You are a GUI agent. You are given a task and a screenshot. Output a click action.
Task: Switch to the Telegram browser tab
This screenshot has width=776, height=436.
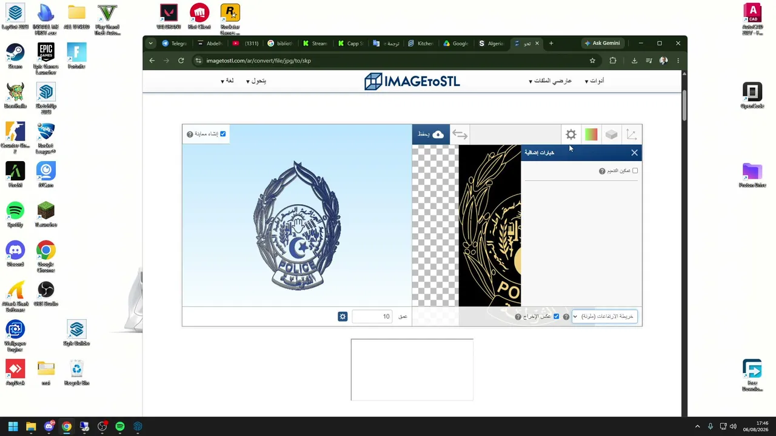pos(175,44)
